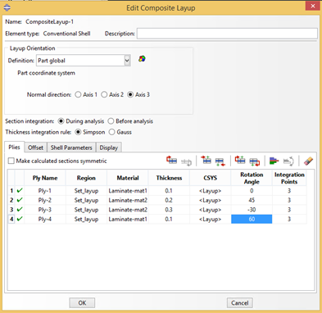Click the Set_layup region cell of Ply-4
The width and height of the screenshot is (322, 313).
click(x=86, y=219)
